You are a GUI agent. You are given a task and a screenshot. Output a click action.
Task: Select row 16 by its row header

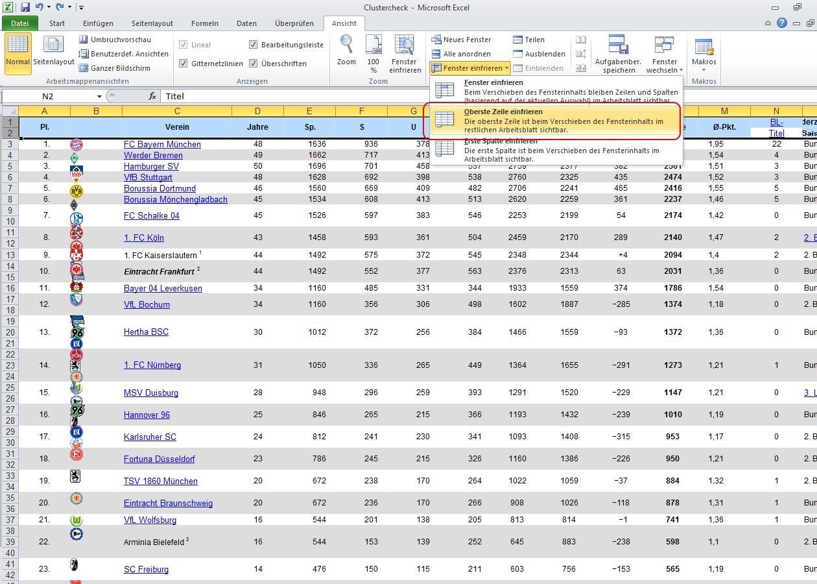10,288
